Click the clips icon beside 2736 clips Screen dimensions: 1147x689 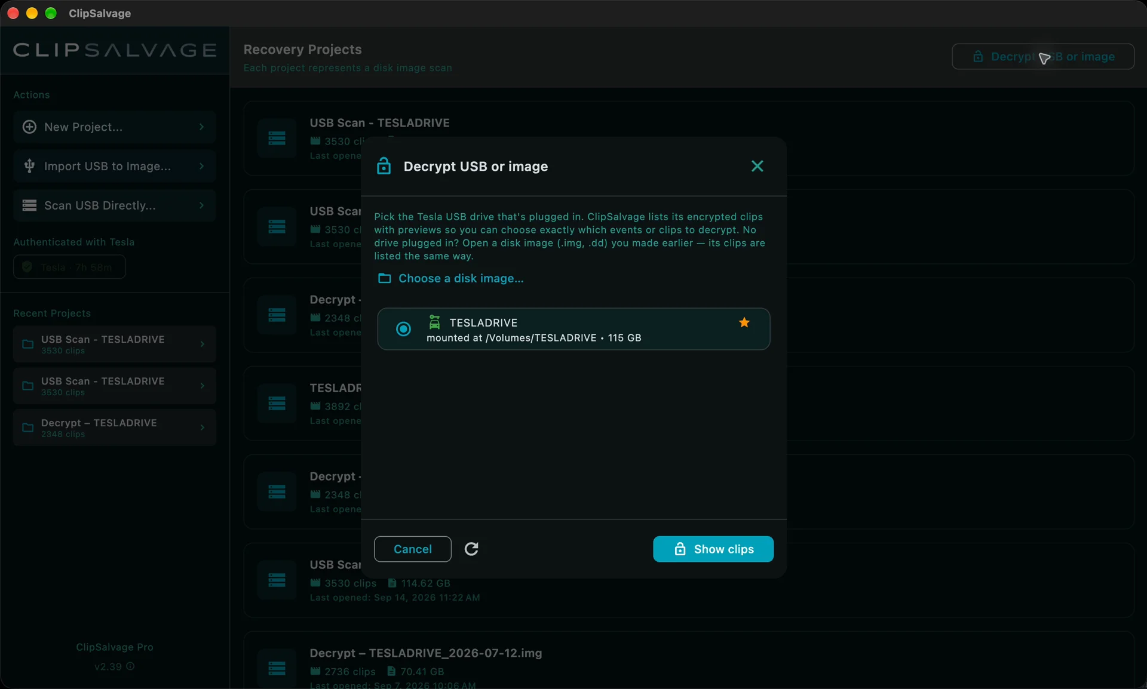click(315, 671)
